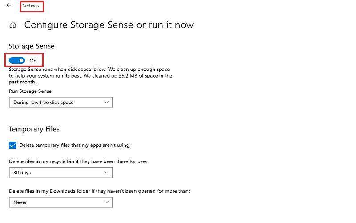Turn off the Storage Sense toggle switch

17,61
